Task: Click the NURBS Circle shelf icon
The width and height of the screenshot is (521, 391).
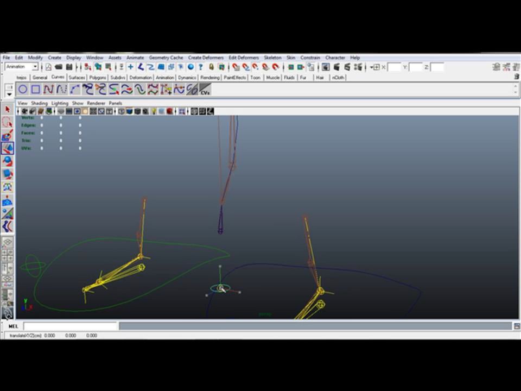Action: tap(23, 90)
